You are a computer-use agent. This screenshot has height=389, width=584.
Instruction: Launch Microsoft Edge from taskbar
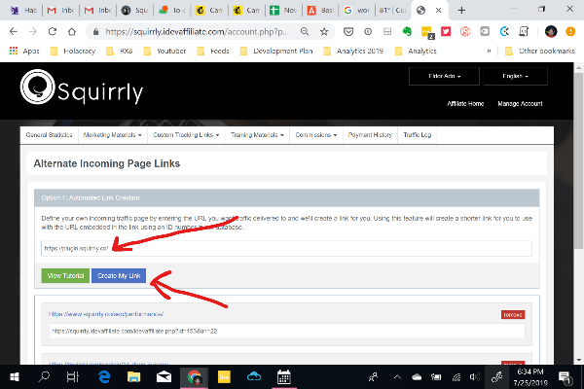104,377
